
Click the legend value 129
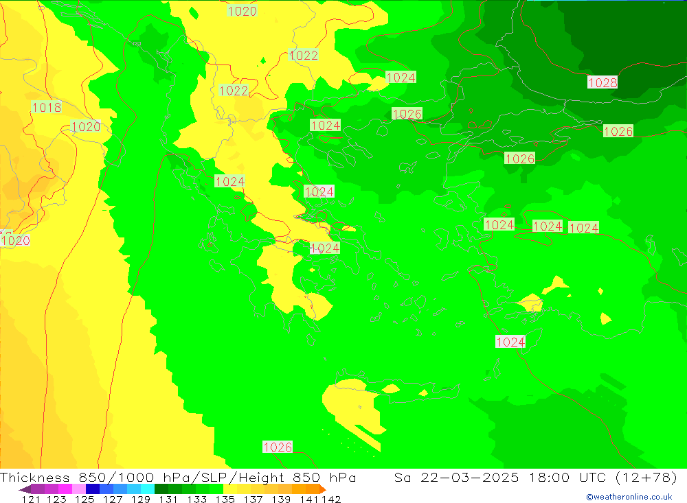[x=141, y=499]
